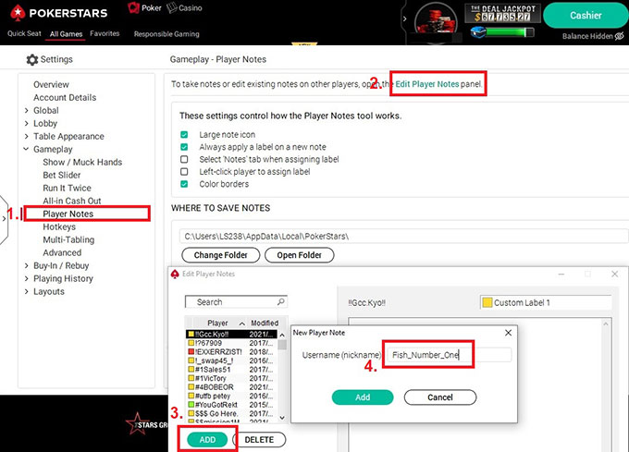629x452 pixels.
Task: Open Advanced gameplay settings
Action: point(62,253)
